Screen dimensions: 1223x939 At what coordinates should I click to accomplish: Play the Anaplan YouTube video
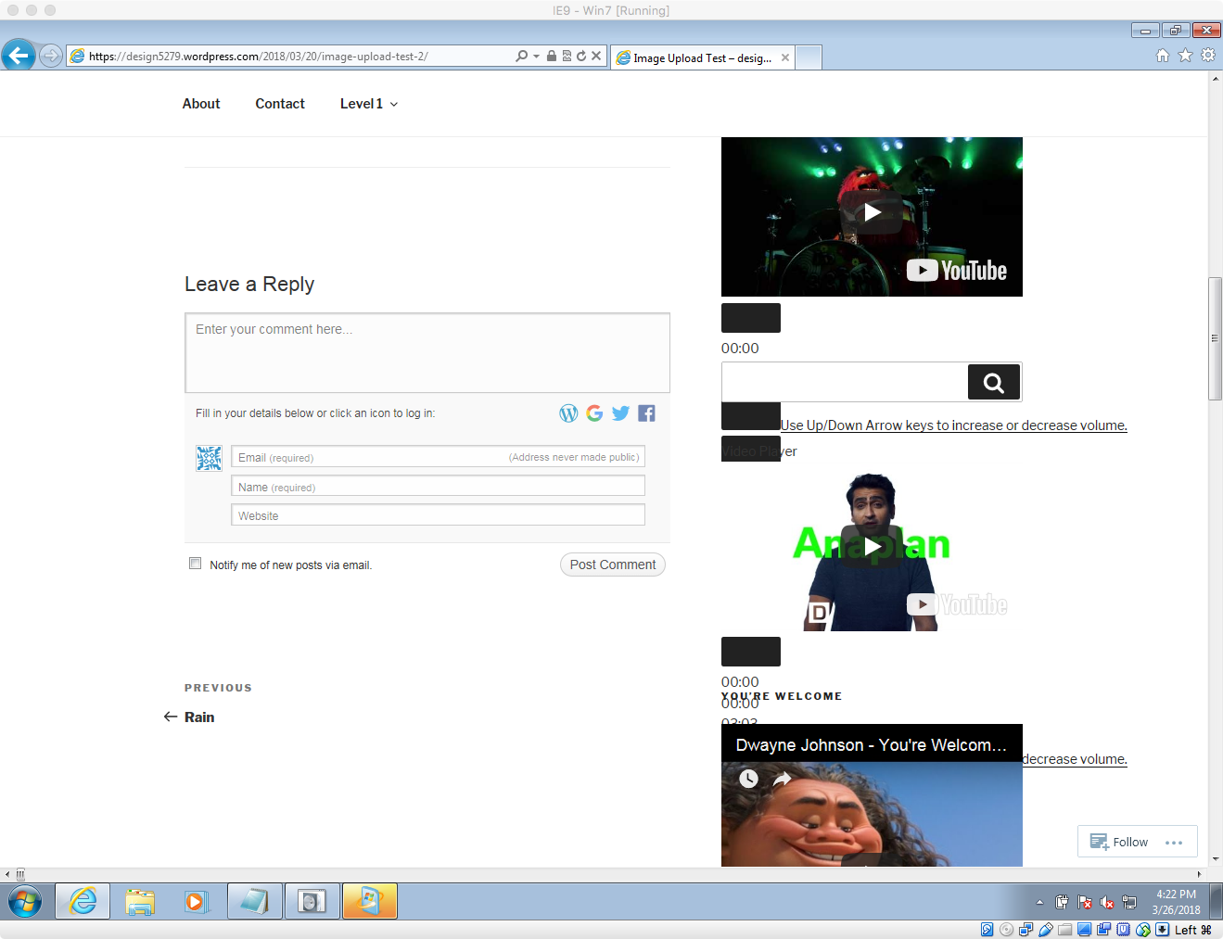tap(873, 547)
